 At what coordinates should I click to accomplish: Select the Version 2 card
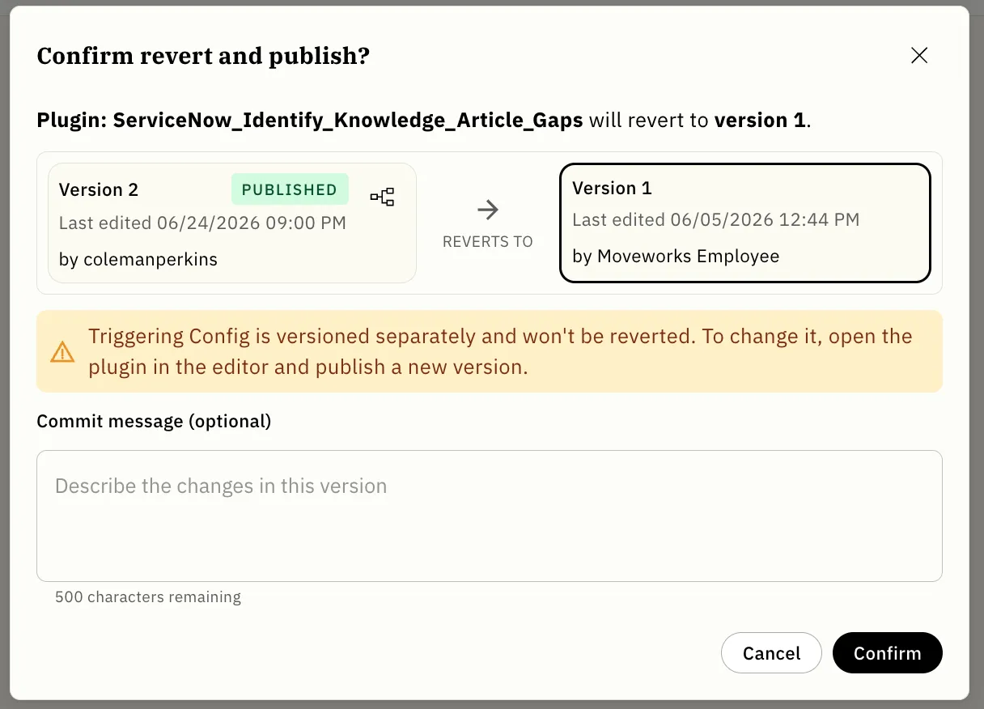click(232, 223)
